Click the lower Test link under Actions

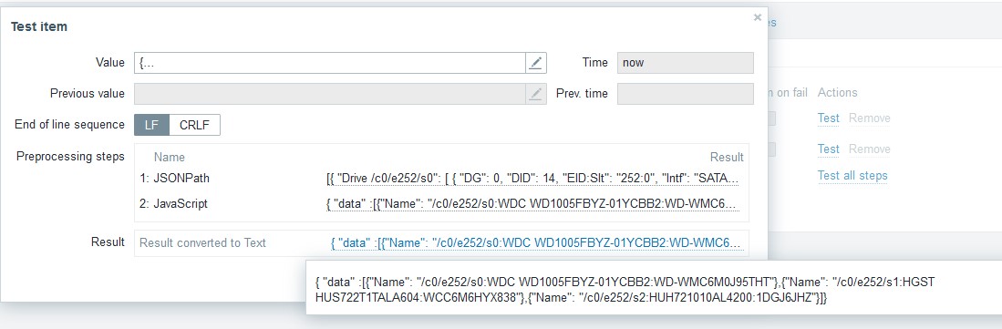(x=828, y=149)
